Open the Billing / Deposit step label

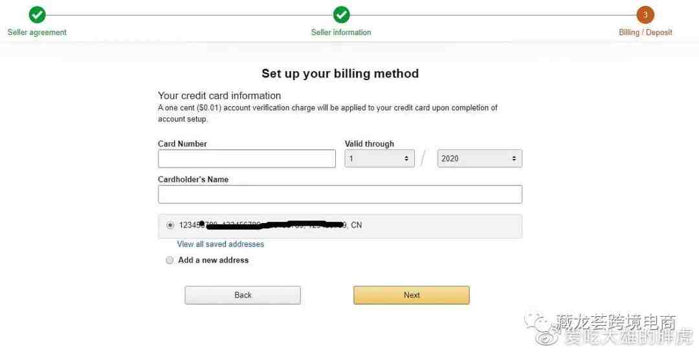point(645,32)
